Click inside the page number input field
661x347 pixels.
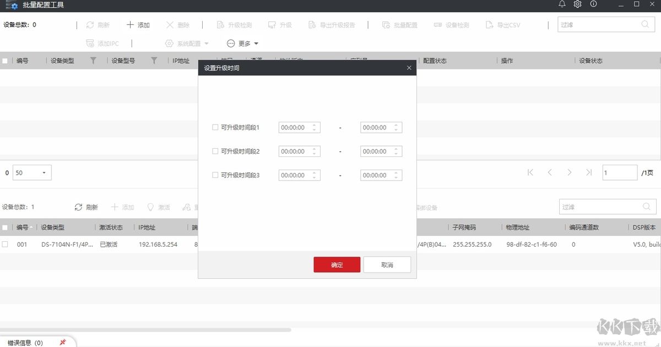coord(619,172)
